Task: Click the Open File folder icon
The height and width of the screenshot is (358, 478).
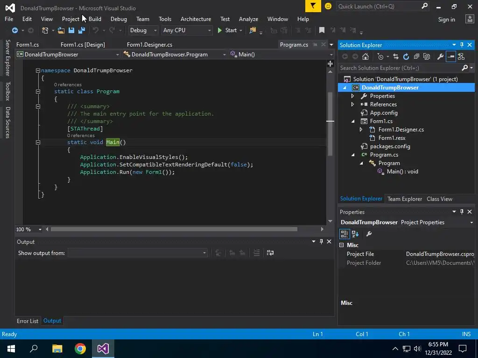Action: (x=61, y=30)
